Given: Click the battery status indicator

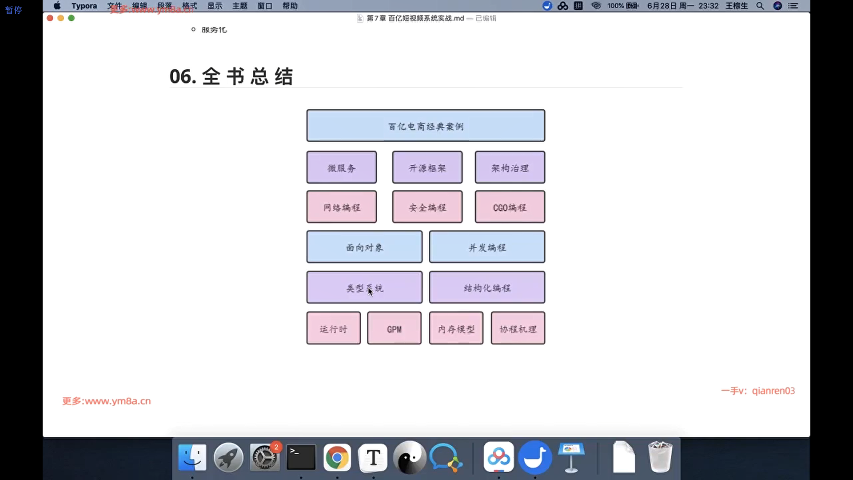Looking at the screenshot, I should click(632, 6).
